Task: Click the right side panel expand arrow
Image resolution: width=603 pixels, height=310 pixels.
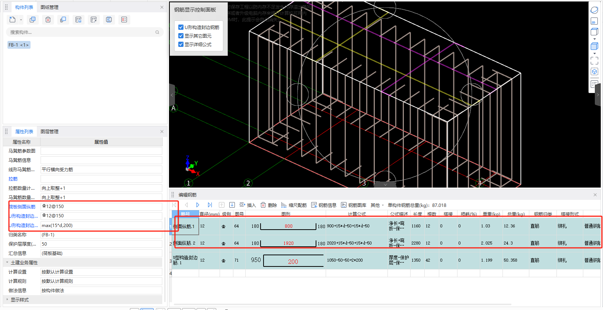Action: (598, 95)
